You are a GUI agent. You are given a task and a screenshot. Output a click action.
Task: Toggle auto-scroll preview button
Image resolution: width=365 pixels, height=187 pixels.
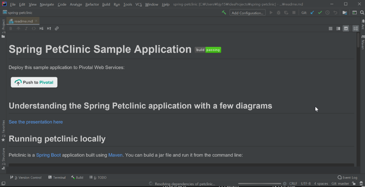coord(355,28)
